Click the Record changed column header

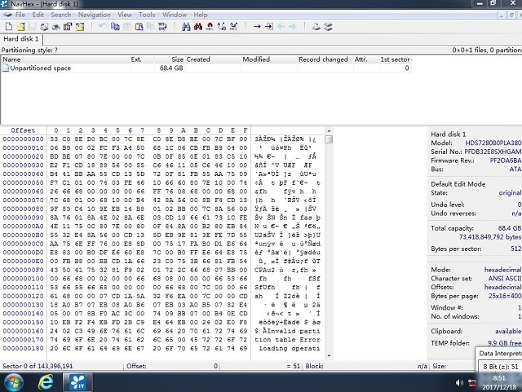click(325, 59)
